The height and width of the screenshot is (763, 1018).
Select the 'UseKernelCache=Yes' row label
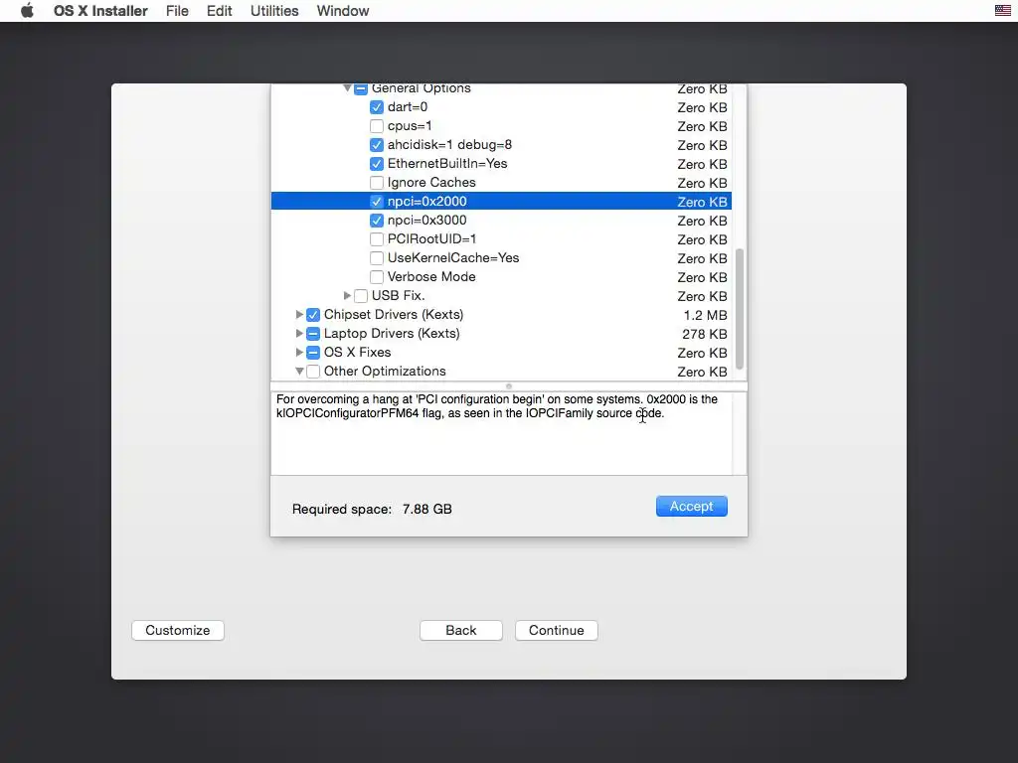click(453, 257)
